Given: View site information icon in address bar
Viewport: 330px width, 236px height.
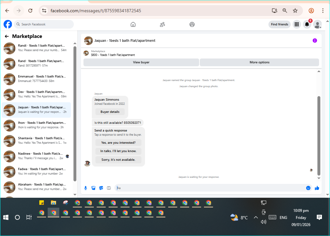Looking at the screenshot, I should coord(44,11).
